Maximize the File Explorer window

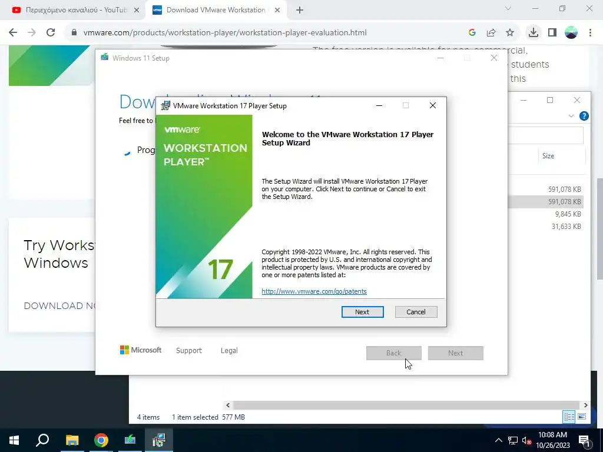pyautogui.click(x=550, y=100)
